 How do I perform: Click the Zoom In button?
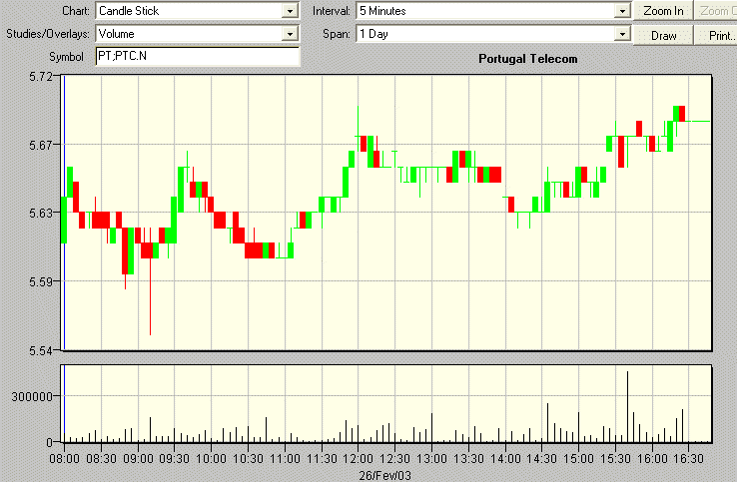pyautogui.click(x=663, y=11)
